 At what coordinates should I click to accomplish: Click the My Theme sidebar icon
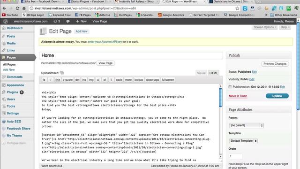pyautogui.click(x=4, y=136)
